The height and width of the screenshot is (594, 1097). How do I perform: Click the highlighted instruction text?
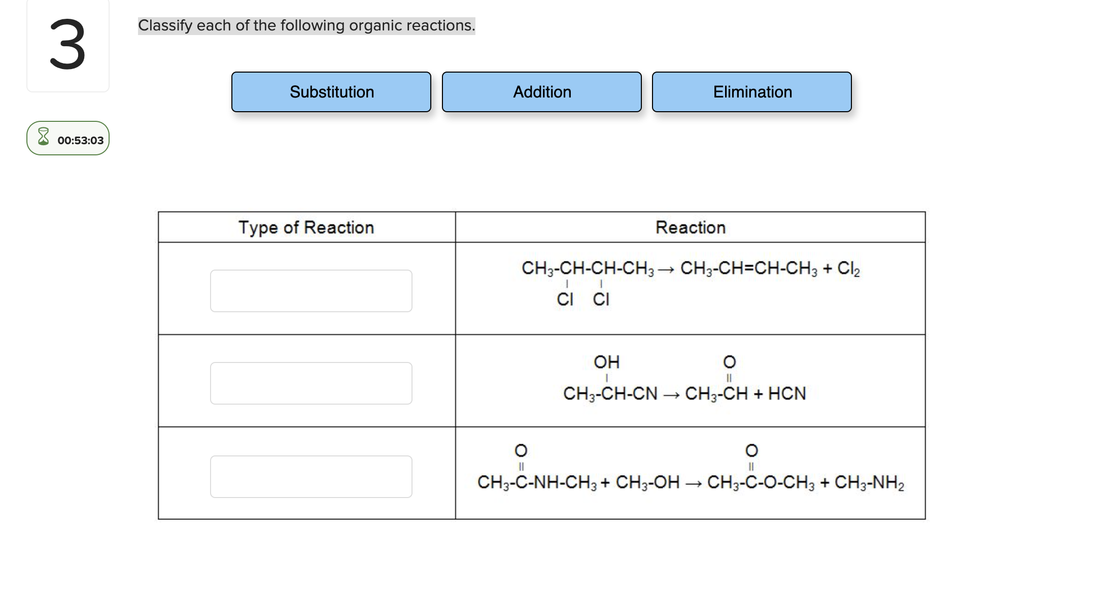(x=306, y=24)
